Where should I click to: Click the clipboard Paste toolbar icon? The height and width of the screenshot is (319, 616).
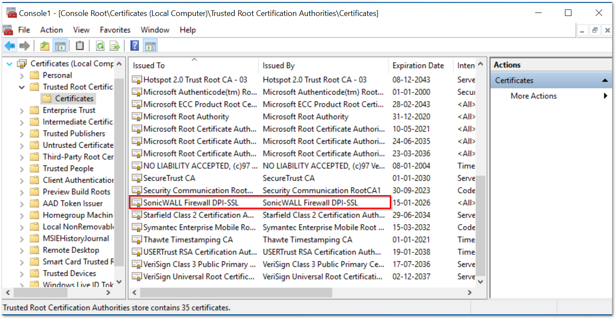click(80, 46)
